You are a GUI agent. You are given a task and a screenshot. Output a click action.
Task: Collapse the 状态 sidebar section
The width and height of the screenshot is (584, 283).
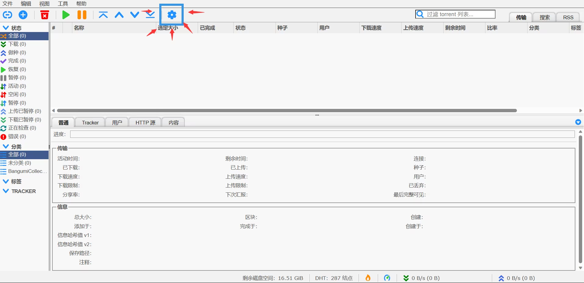tap(6, 28)
